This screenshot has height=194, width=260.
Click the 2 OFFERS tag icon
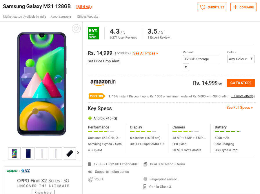97,96
